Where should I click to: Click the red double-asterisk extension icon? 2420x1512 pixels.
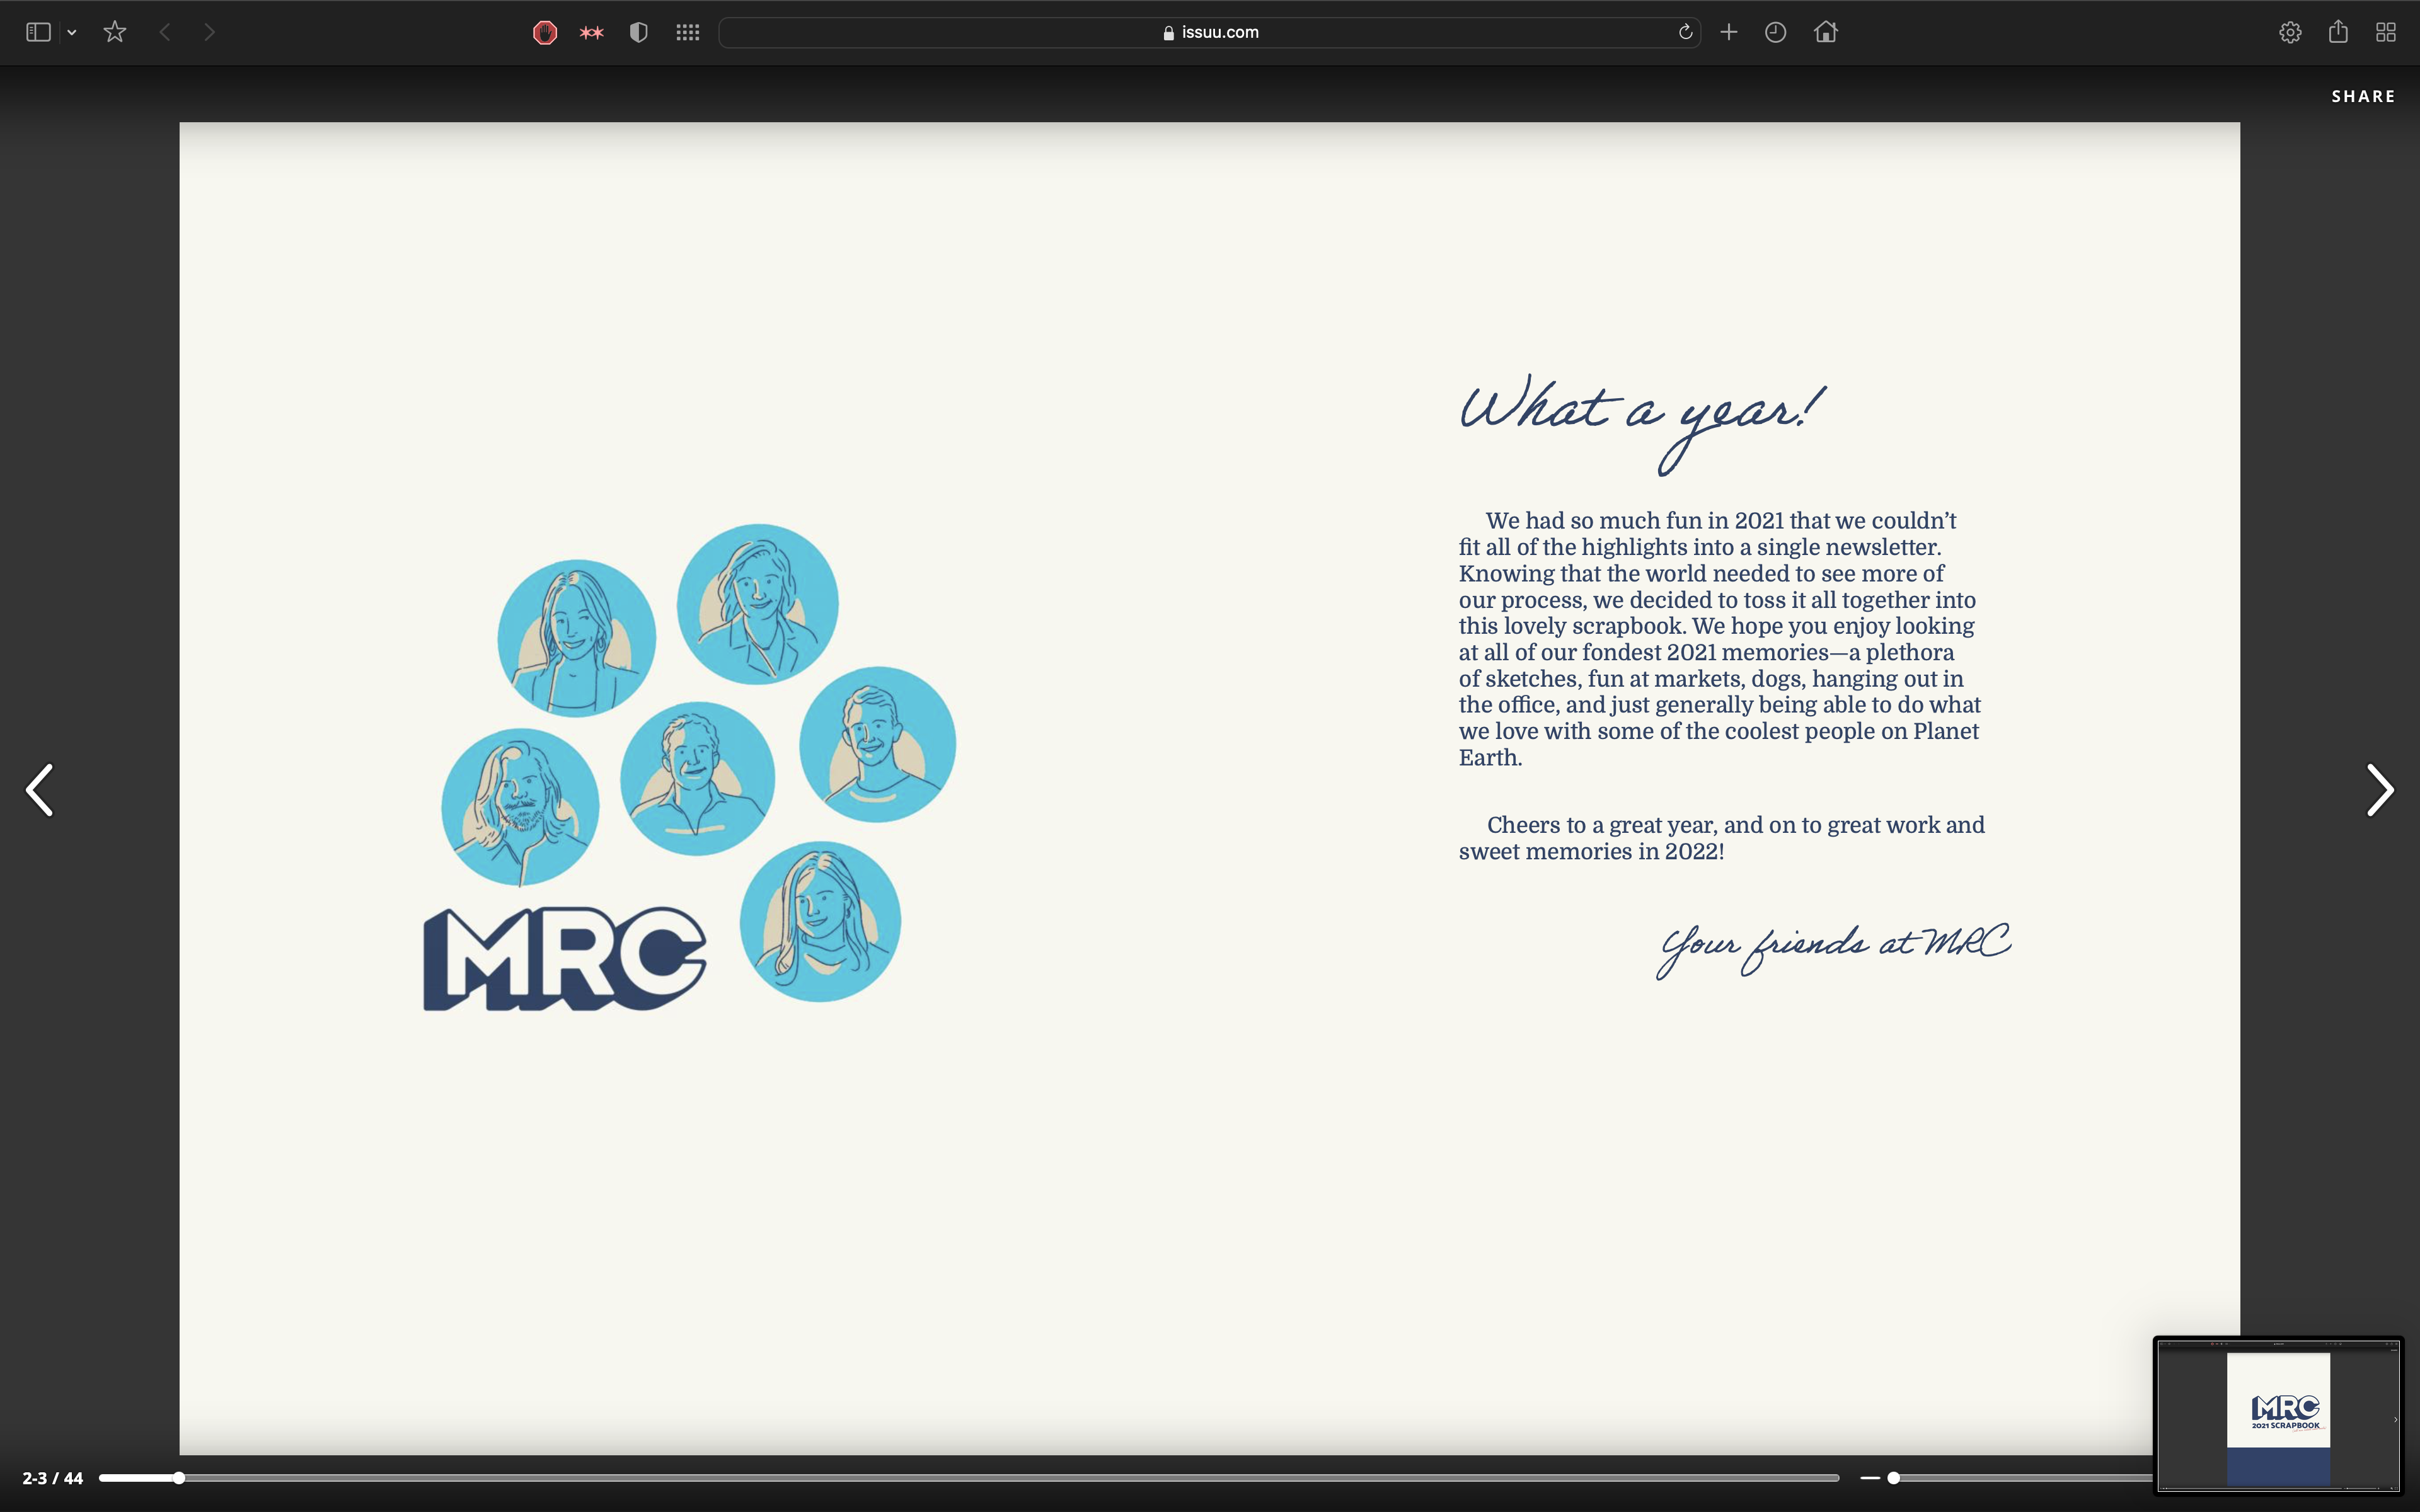(x=592, y=33)
